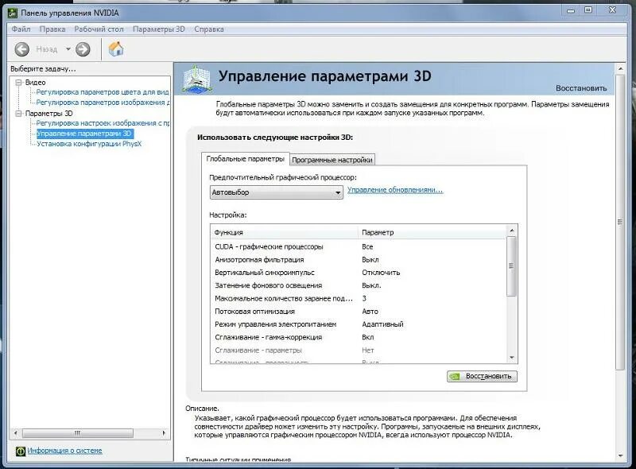This screenshot has height=469, width=636.
Task: Maximize the NVIDIA control panel window
Action: (x=588, y=10)
